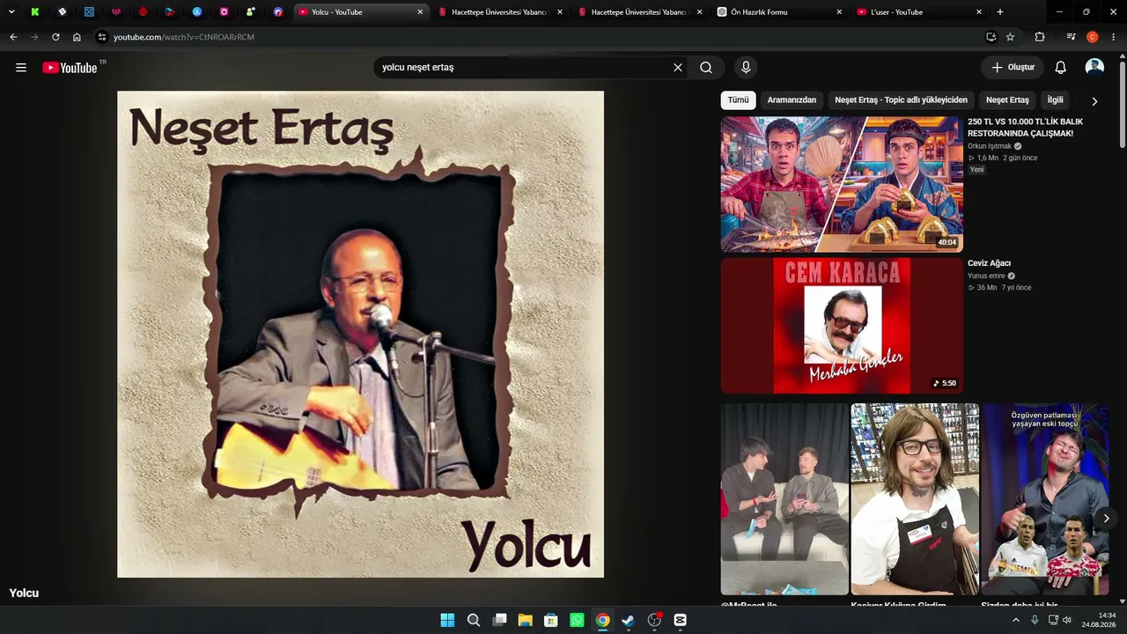
Task: Select the İlgili filter chip
Action: (x=1055, y=100)
